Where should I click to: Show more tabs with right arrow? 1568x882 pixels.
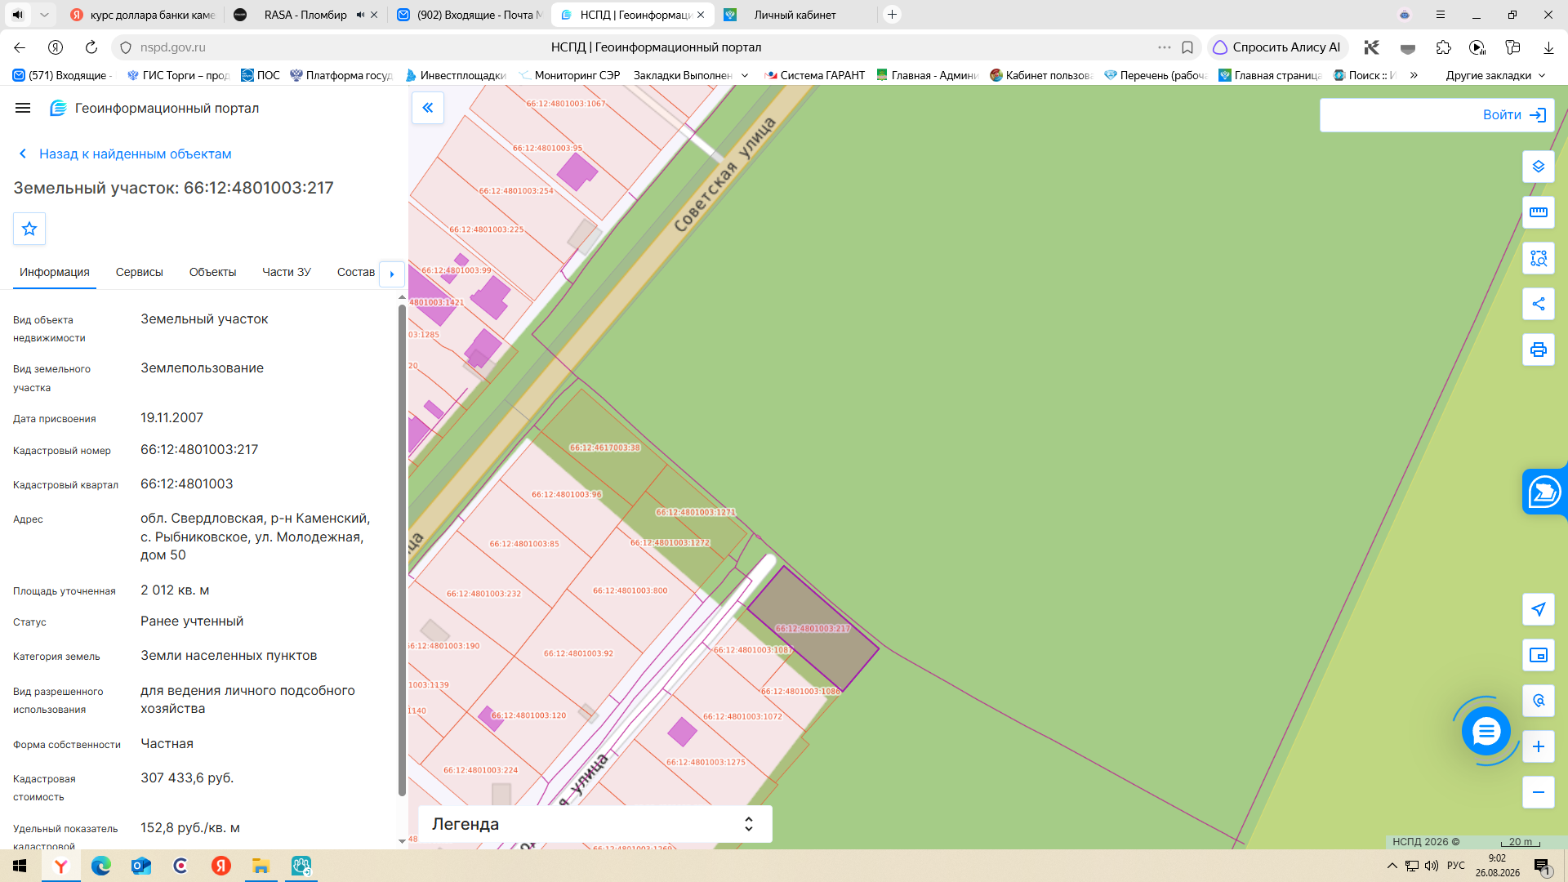click(x=392, y=274)
